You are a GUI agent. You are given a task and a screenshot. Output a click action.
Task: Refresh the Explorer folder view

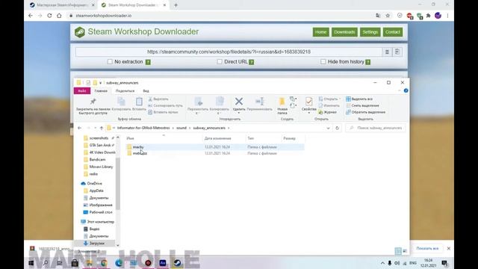[x=337, y=128]
